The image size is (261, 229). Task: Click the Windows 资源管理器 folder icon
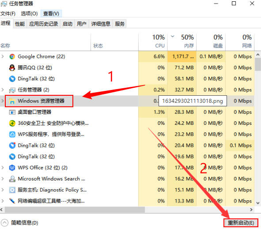[x=12, y=101]
